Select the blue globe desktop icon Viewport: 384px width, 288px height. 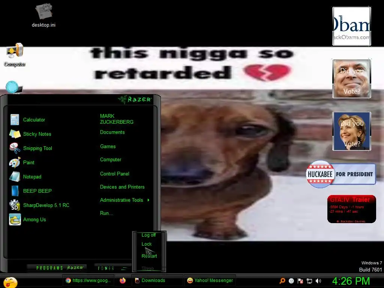pyautogui.click(x=14, y=87)
